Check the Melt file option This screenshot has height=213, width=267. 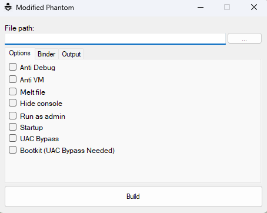pyautogui.click(x=12, y=92)
